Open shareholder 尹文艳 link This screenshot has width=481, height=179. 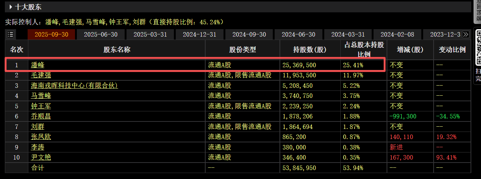coord(41,157)
